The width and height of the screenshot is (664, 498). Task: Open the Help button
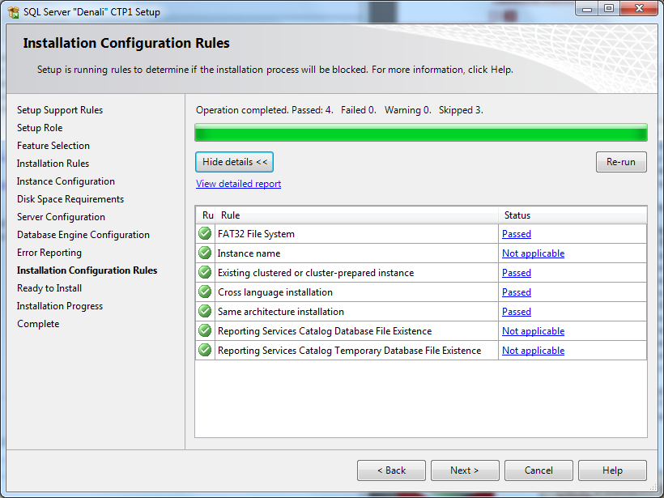612,470
